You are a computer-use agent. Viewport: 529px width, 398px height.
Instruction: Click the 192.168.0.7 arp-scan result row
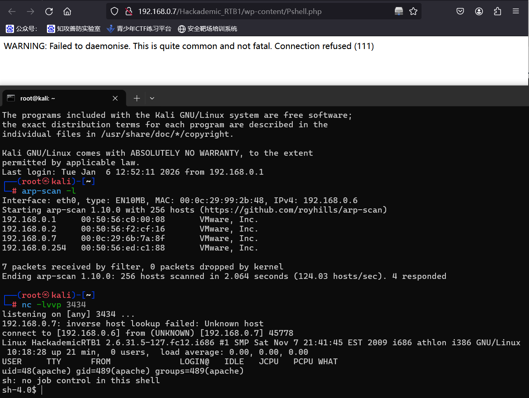[130, 238]
